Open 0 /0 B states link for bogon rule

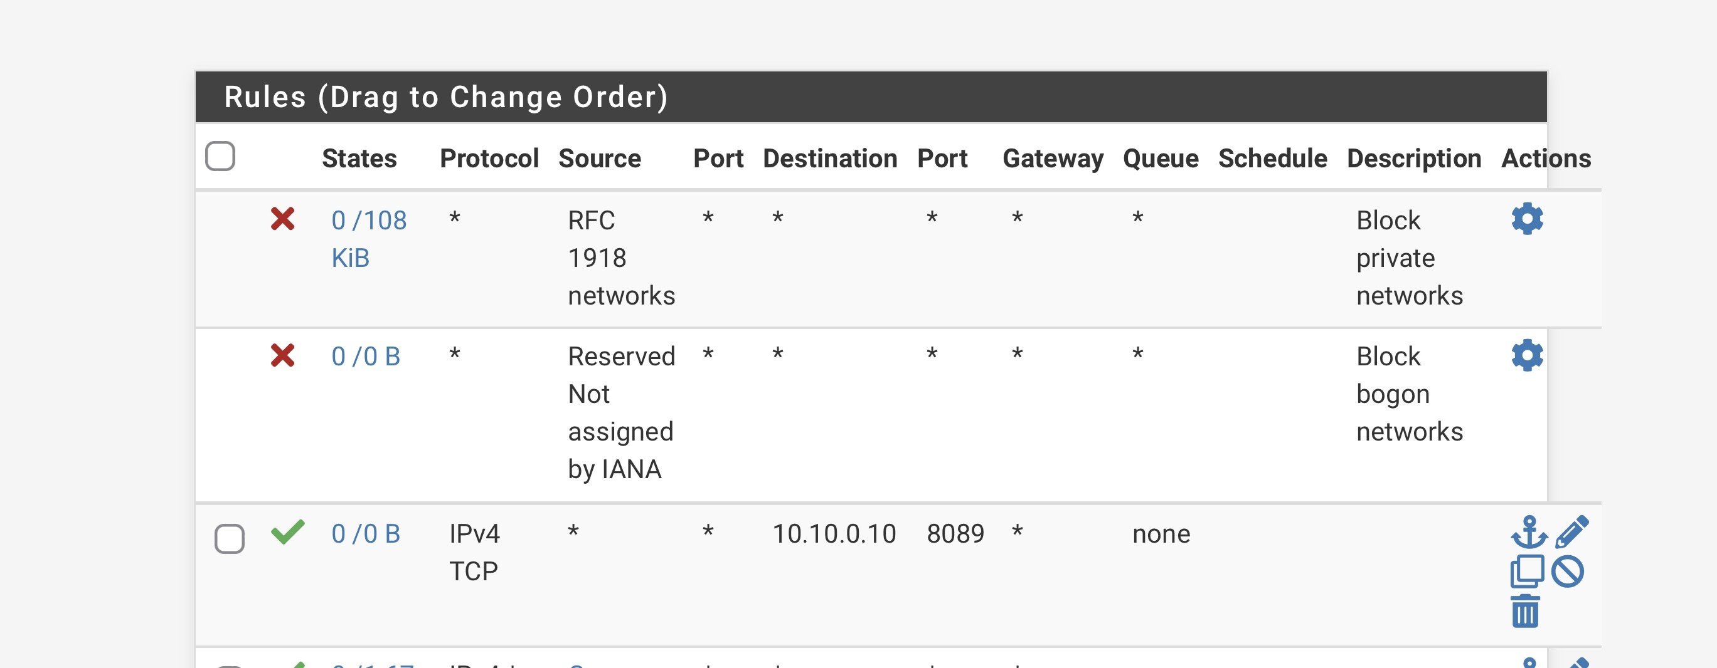tap(366, 357)
